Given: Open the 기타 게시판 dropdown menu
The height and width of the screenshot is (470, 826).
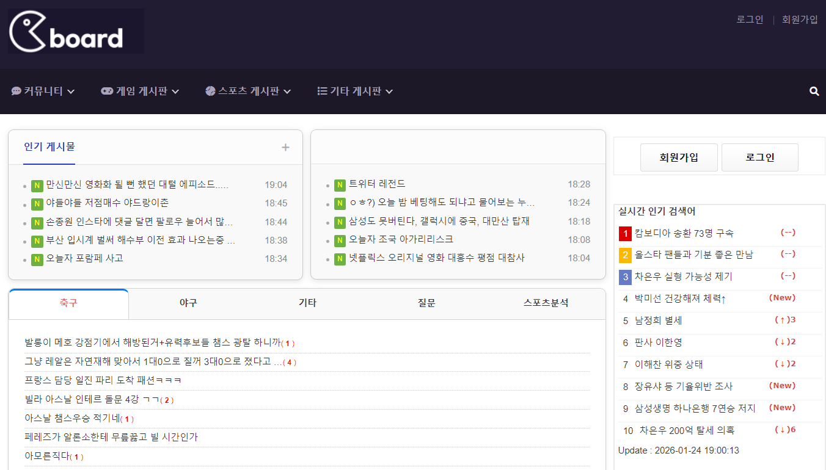Looking at the screenshot, I should 355,92.
